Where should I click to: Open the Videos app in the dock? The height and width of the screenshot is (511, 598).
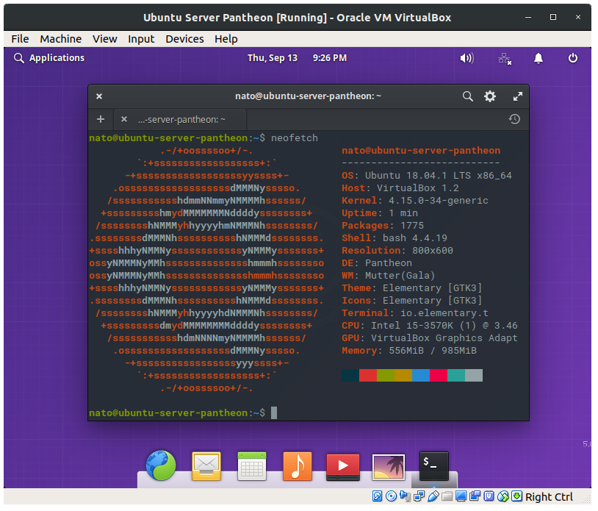coord(343,466)
